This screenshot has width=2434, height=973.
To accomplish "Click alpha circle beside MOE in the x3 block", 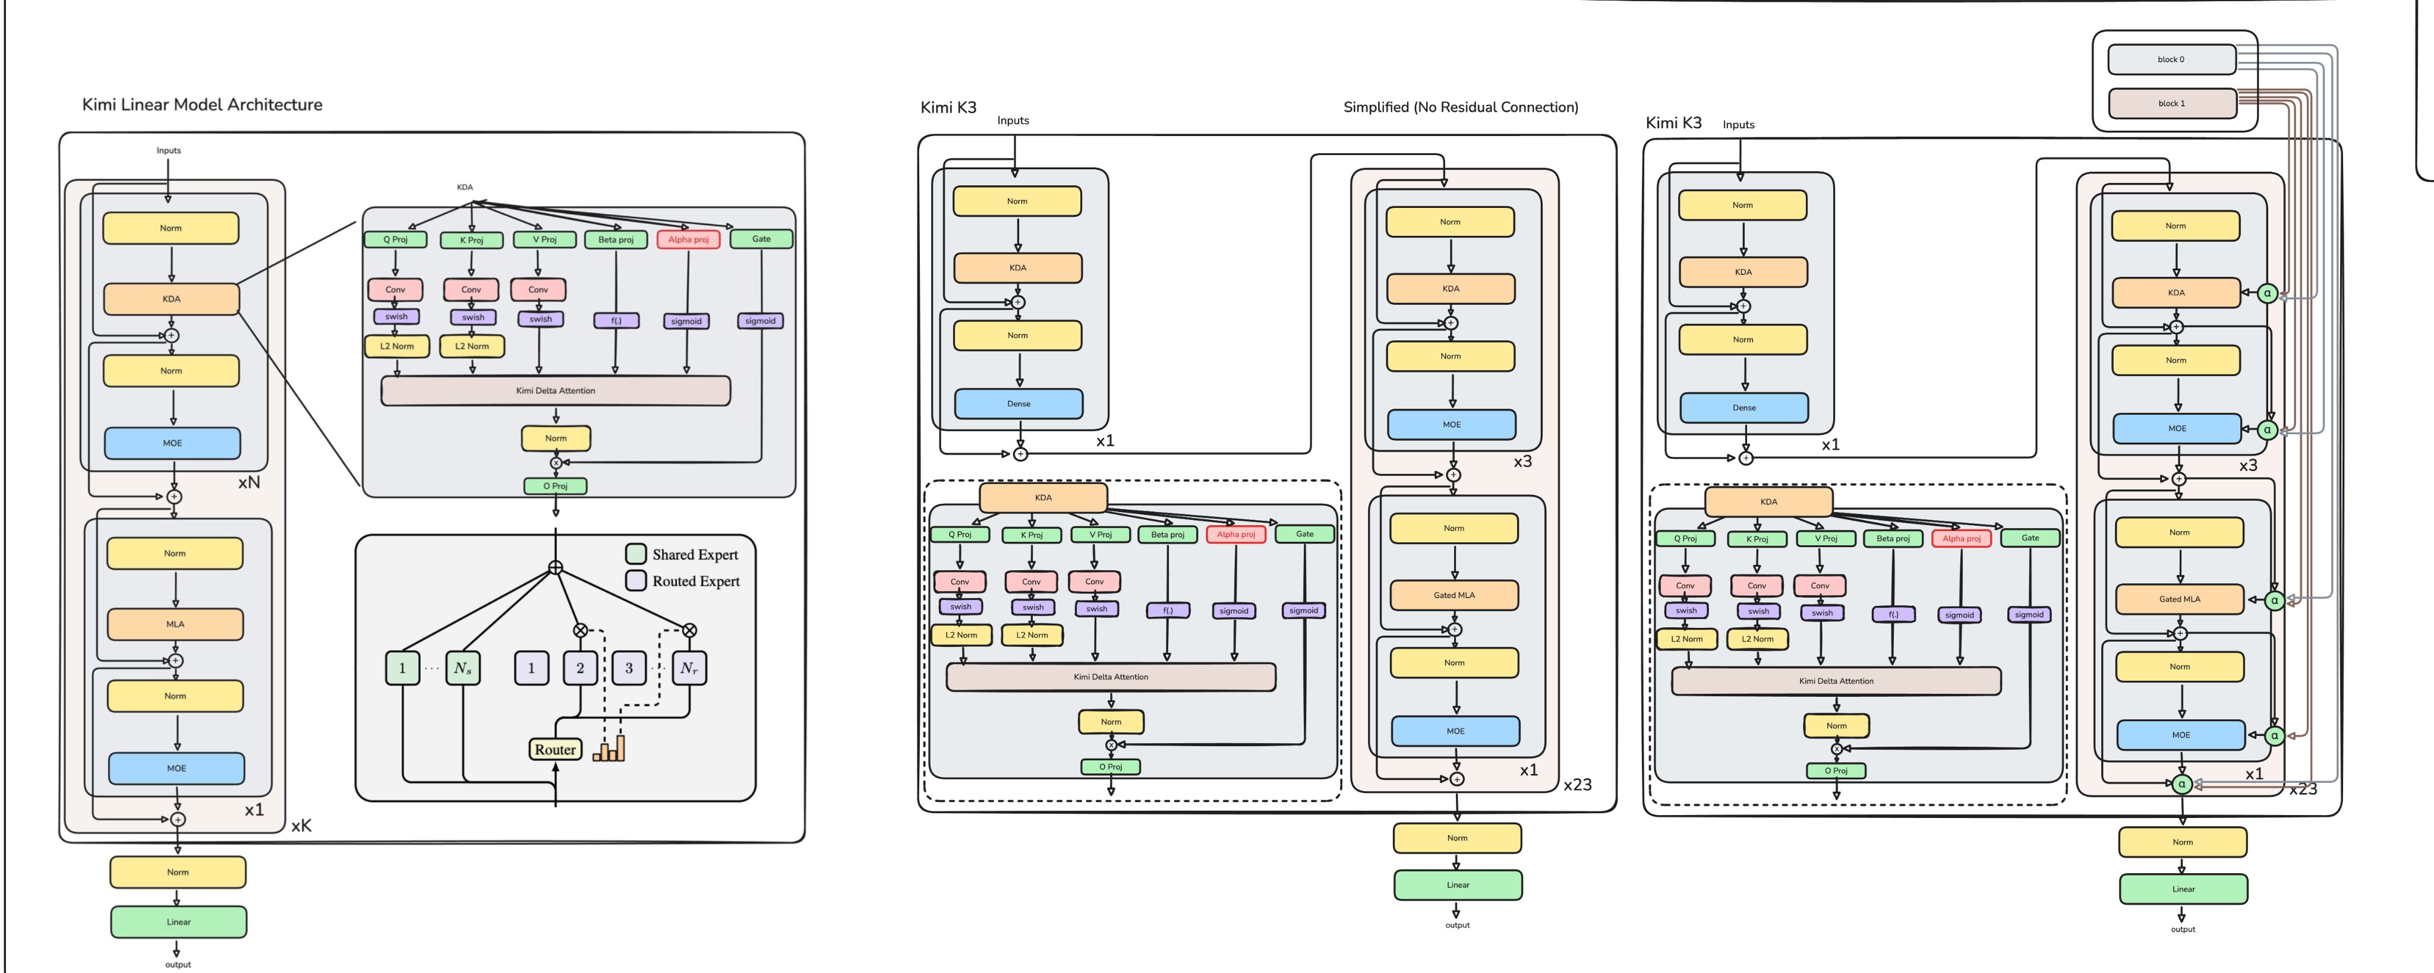I will pos(2267,429).
